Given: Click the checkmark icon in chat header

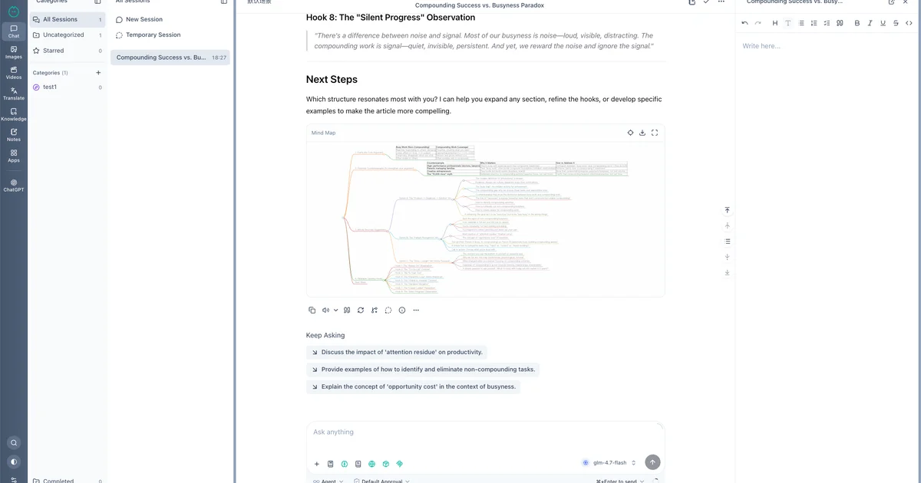Looking at the screenshot, I should [706, 2].
